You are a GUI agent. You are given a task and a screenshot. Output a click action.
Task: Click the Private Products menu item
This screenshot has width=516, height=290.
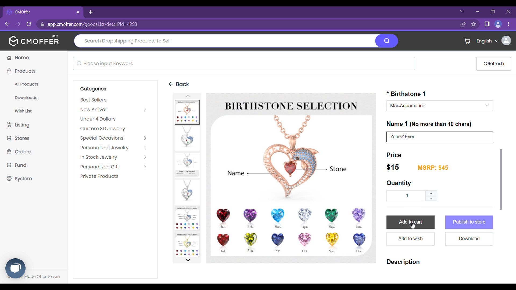tap(99, 176)
